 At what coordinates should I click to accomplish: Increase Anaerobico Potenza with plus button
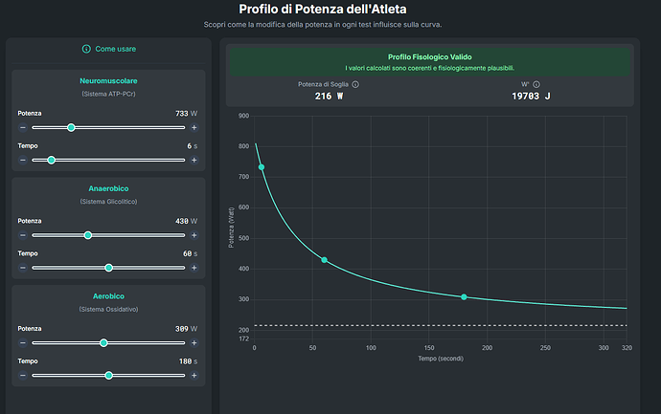[194, 234]
